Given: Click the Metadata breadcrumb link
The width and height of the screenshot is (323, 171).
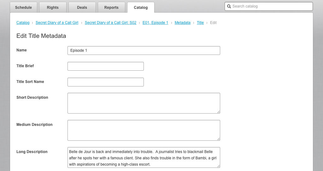Looking at the screenshot, I should (x=183, y=23).
